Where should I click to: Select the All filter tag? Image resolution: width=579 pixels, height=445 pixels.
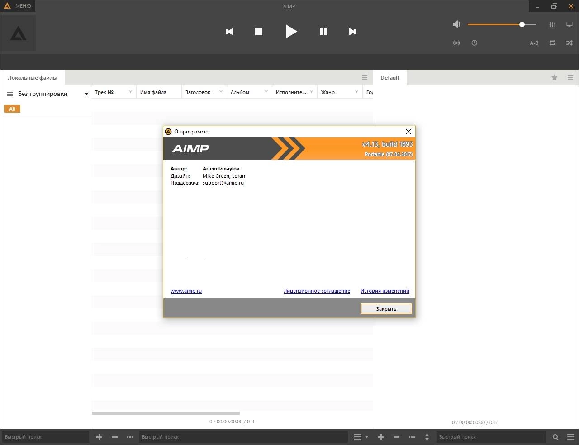(12, 109)
